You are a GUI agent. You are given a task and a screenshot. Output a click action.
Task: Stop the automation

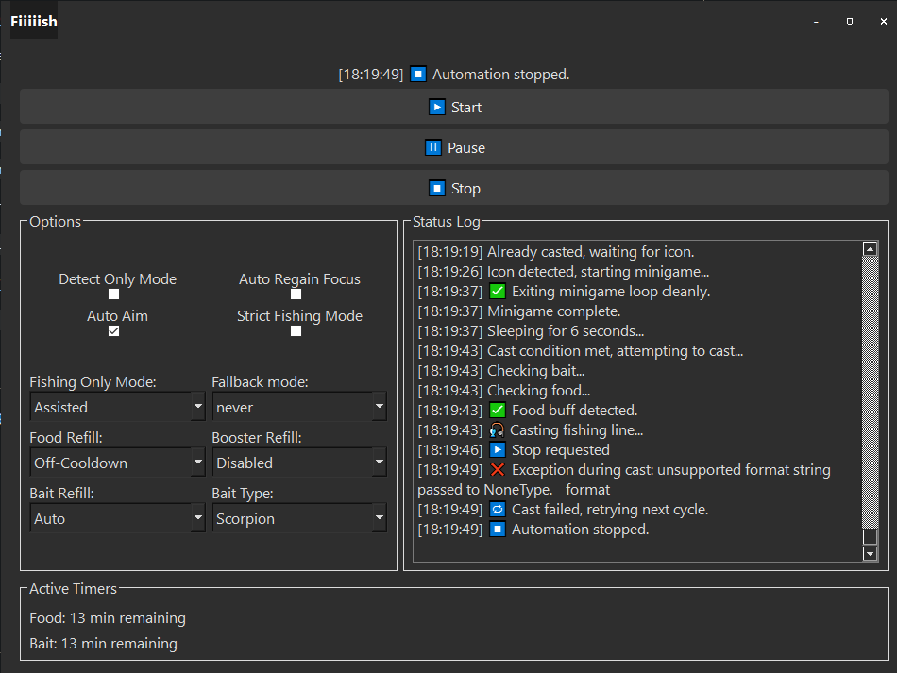(453, 188)
